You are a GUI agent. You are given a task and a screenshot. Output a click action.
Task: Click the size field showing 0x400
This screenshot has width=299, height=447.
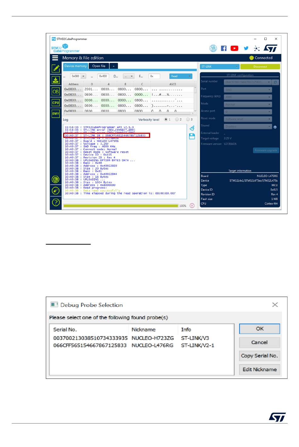(103, 76)
